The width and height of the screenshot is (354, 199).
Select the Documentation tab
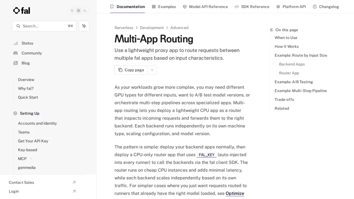[127, 6]
